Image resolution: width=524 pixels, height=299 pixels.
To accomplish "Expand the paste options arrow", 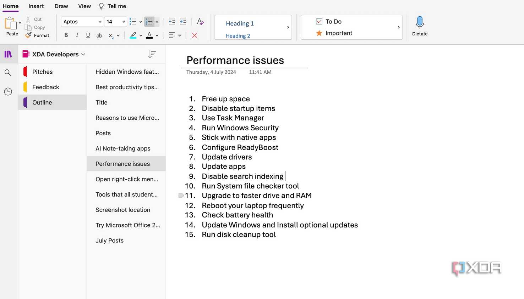I will click(20, 23).
